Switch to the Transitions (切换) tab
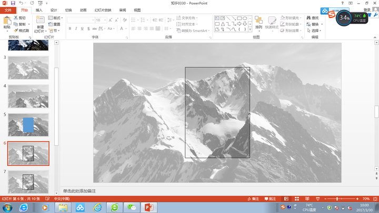 click(68, 10)
